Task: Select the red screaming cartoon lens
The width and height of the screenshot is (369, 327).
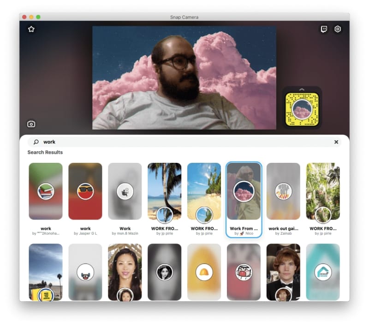Action: 244,272
